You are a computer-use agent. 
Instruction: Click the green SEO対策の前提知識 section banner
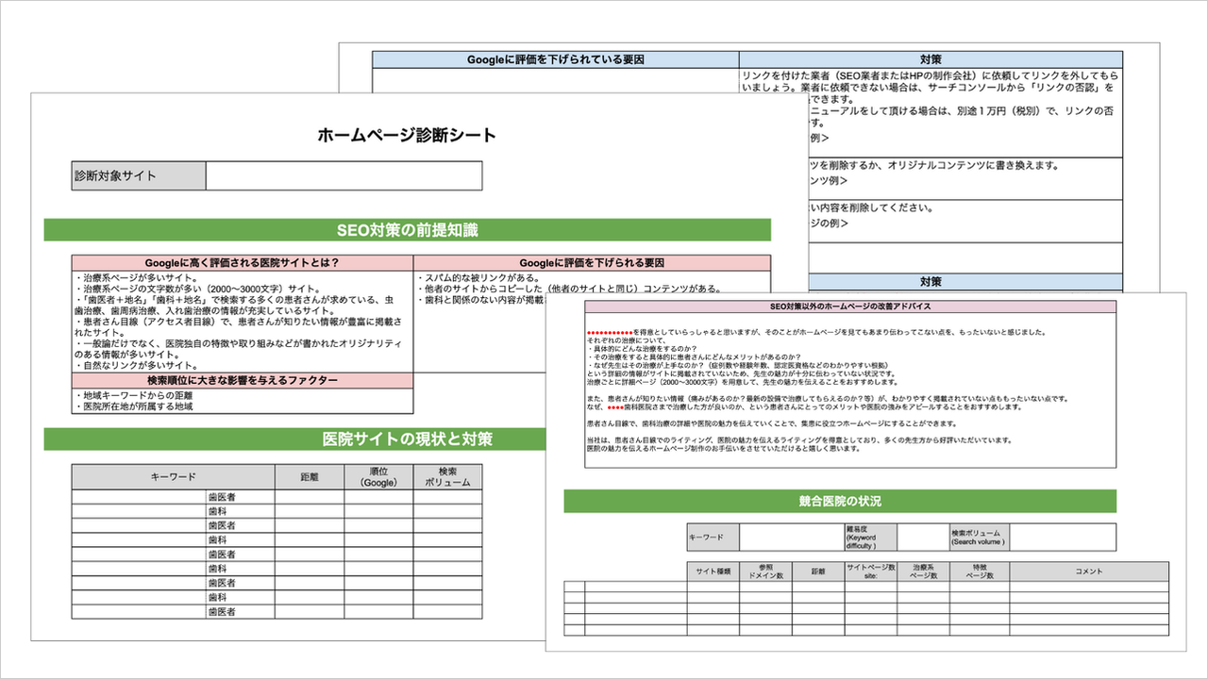[x=407, y=230]
